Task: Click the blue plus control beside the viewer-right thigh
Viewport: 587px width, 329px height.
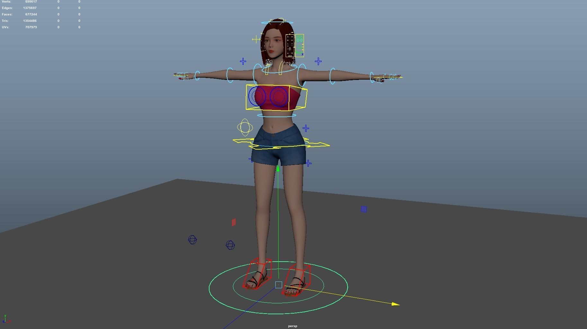Action: point(308,163)
